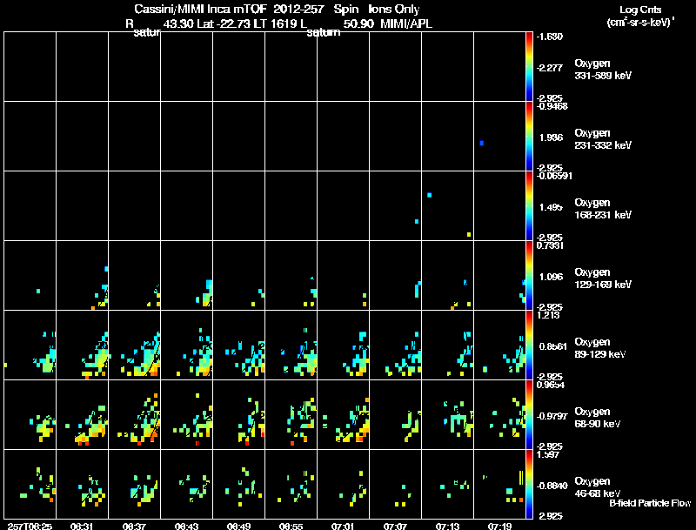The width and height of the screenshot is (696, 530).
Task: Select the color scale bar for Oxygen 89-129 keV
Action: 529,346
